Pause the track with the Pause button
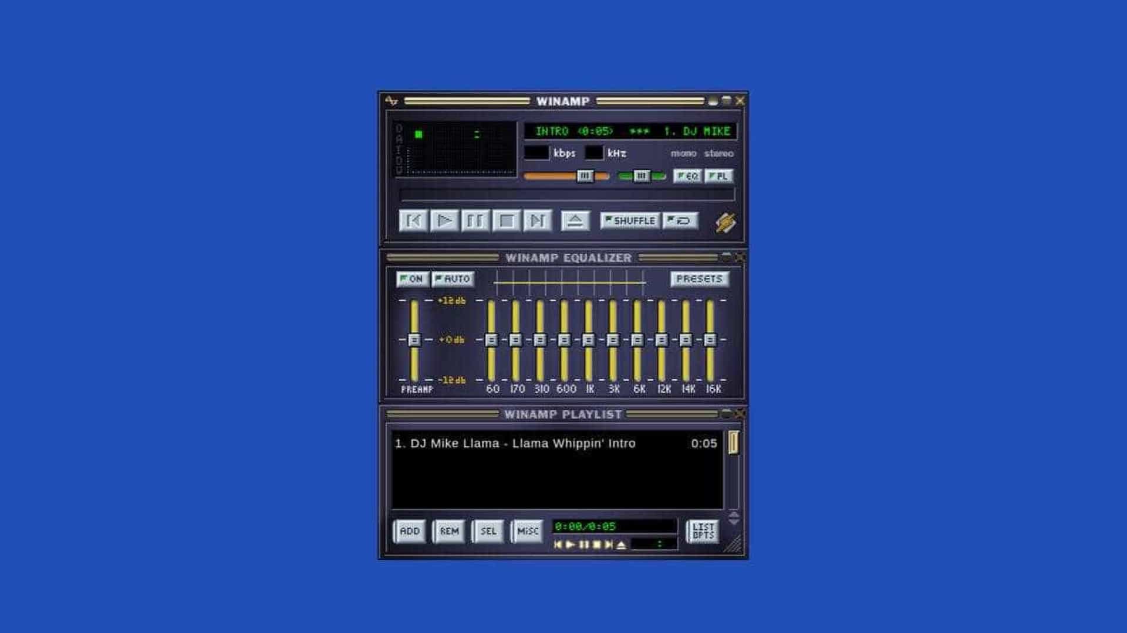This screenshot has height=633, width=1127. 475,221
